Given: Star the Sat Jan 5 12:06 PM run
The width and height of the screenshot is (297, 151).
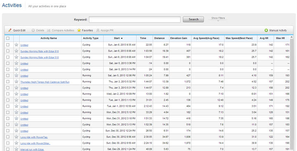Looking at the screenshot, I should [16, 75].
